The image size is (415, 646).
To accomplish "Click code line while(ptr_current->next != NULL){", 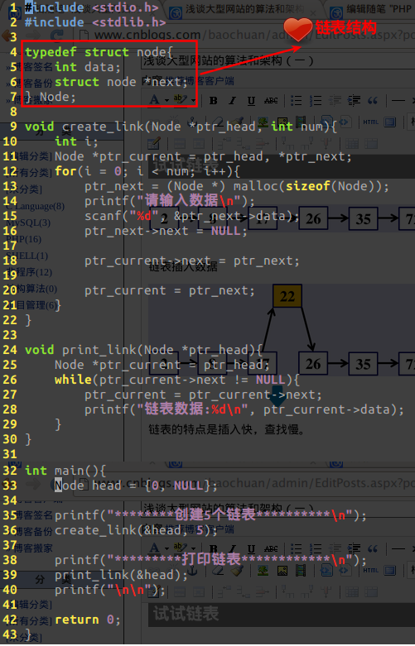I will pos(177,380).
